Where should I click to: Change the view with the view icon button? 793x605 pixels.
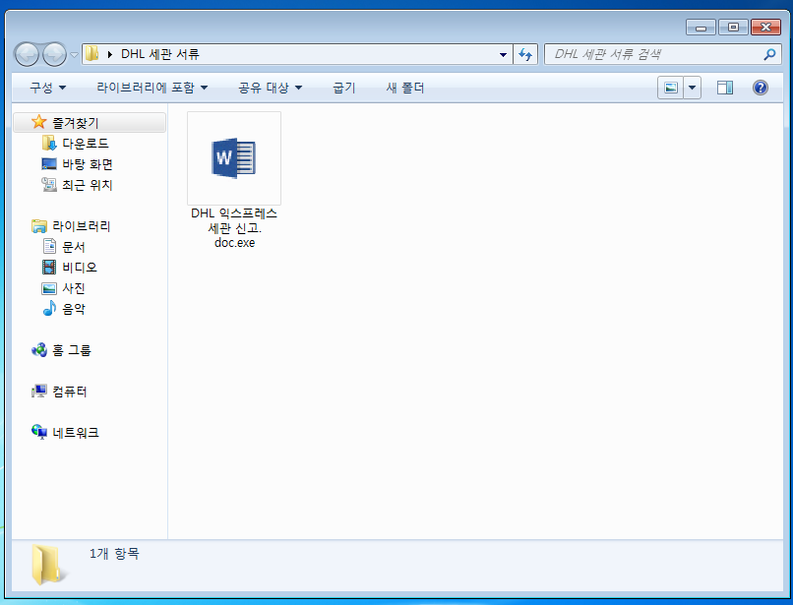(x=671, y=88)
